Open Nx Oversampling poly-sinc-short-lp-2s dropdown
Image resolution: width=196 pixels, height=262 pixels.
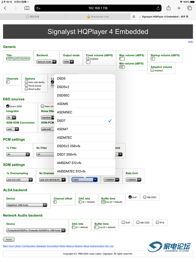pos(52,180)
